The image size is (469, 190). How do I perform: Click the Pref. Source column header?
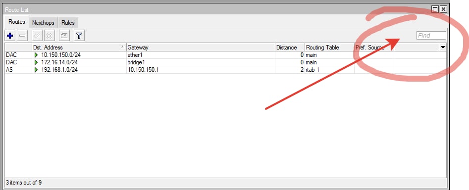pyautogui.click(x=374, y=47)
